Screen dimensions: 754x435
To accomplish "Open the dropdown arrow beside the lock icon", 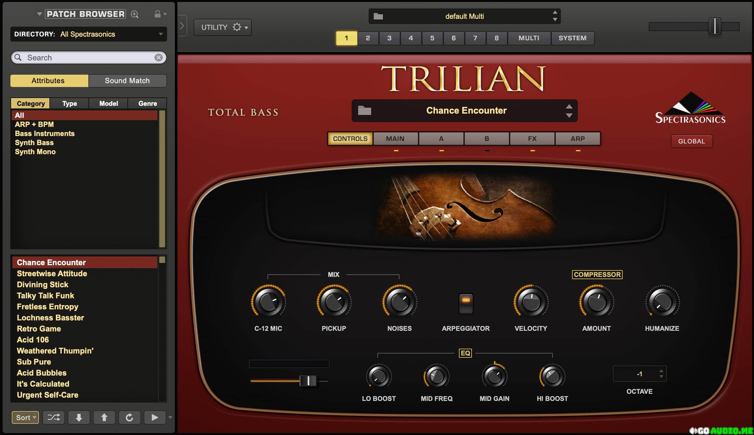I will pos(165,14).
